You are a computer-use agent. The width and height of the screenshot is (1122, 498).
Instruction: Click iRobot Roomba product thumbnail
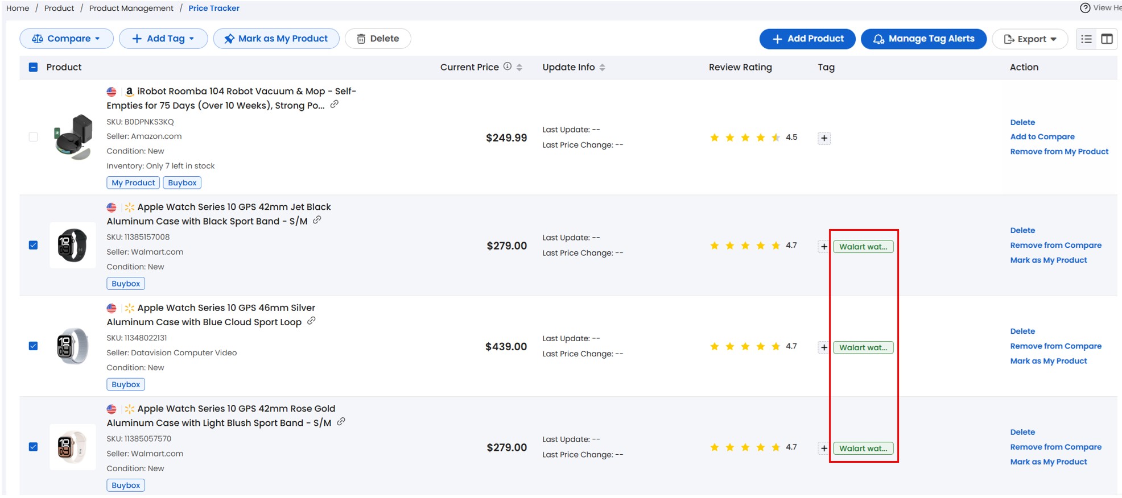(73, 137)
